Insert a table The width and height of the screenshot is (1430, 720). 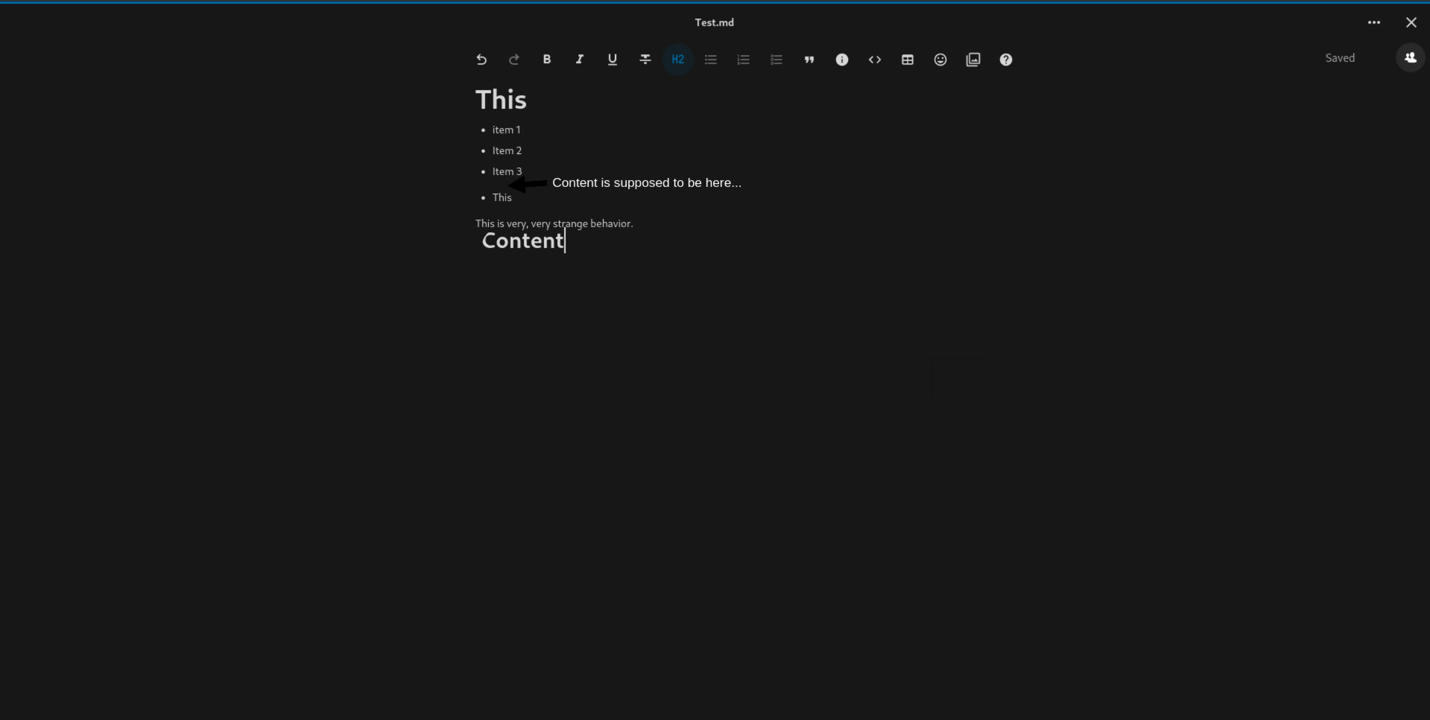click(x=908, y=60)
